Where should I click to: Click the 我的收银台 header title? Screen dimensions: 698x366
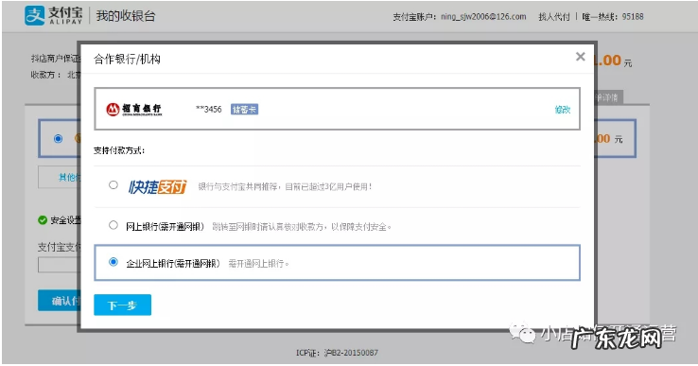click(126, 16)
